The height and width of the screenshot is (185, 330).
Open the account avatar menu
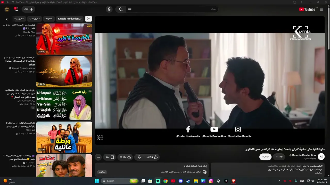tap(7, 9)
